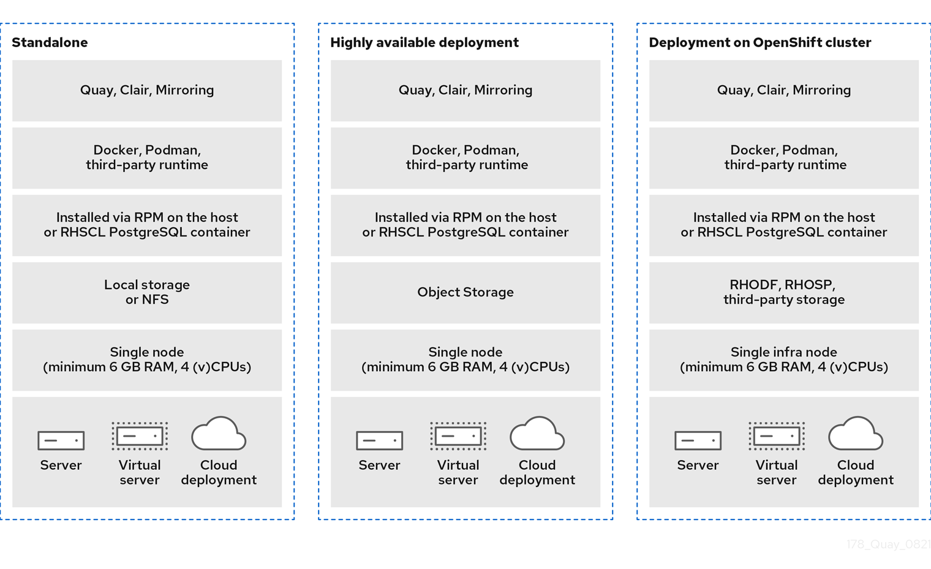Screen dimensions: 931x569
Task: Select Docker, Podman box in Highly available deployment
Action: click(x=466, y=157)
